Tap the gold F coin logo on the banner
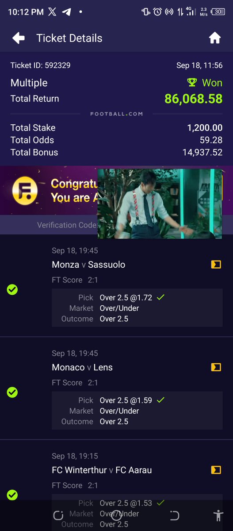Image resolution: width=233 pixels, height=531 pixels. click(x=25, y=190)
